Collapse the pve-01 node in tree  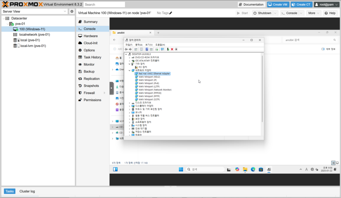pyautogui.click(x=7, y=24)
